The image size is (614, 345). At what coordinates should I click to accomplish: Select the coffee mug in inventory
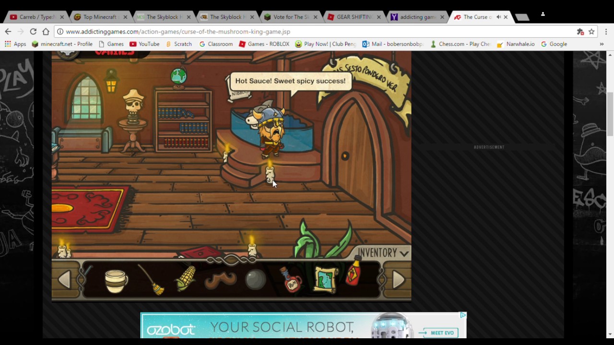tap(116, 281)
